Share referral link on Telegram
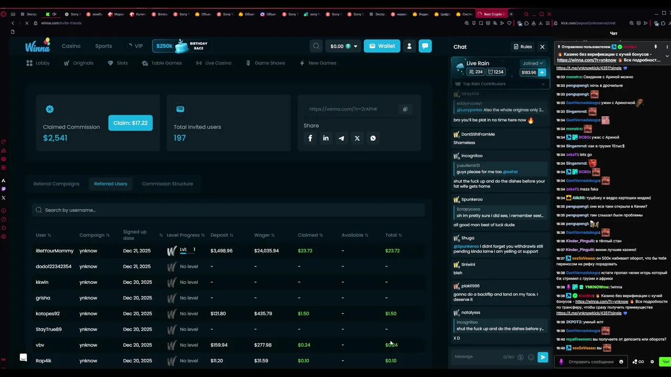 point(342,138)
